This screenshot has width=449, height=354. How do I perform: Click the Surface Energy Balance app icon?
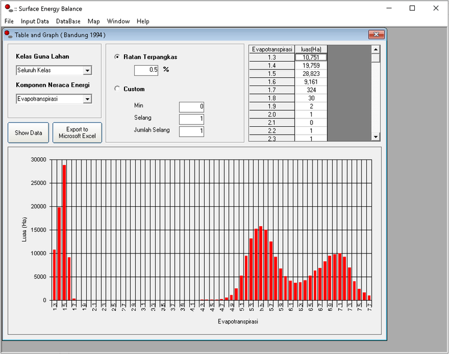point(9,8)
